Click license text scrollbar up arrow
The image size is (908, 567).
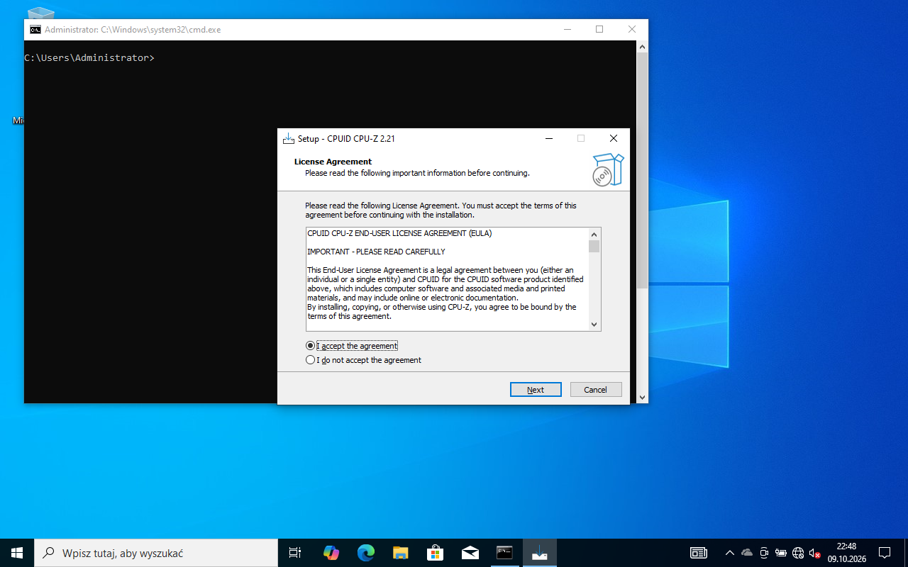pos(594,235)
